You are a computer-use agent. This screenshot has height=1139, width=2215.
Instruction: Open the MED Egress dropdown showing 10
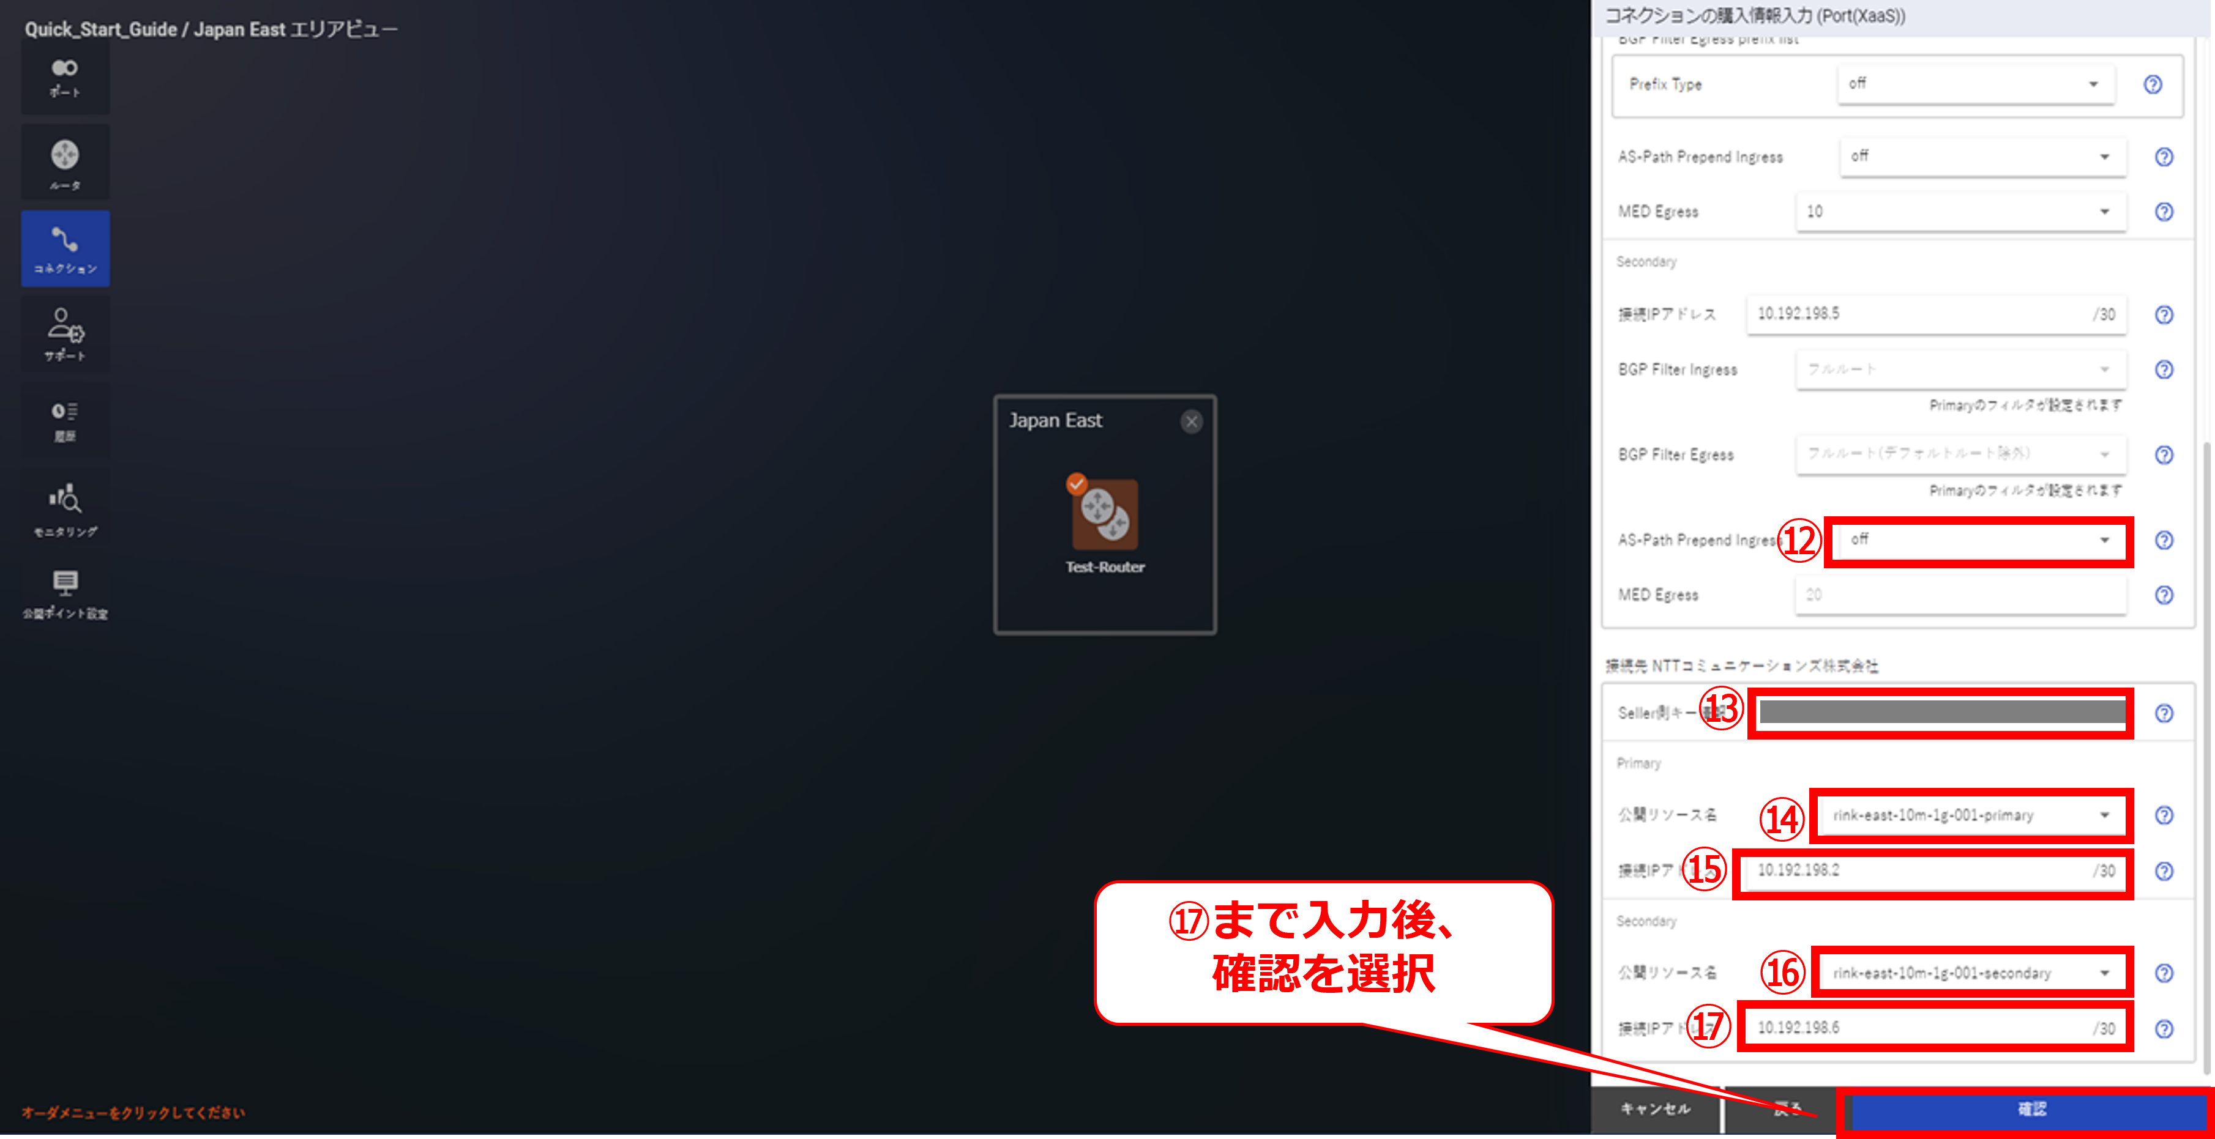[x=1960, y=212]
